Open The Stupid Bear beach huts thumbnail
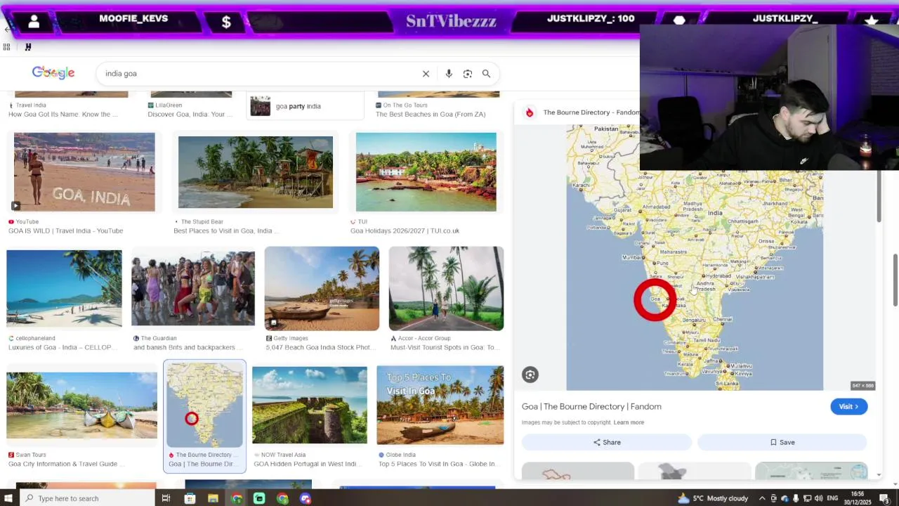This screenshot has height=506, width=899. tap(256, 172)
